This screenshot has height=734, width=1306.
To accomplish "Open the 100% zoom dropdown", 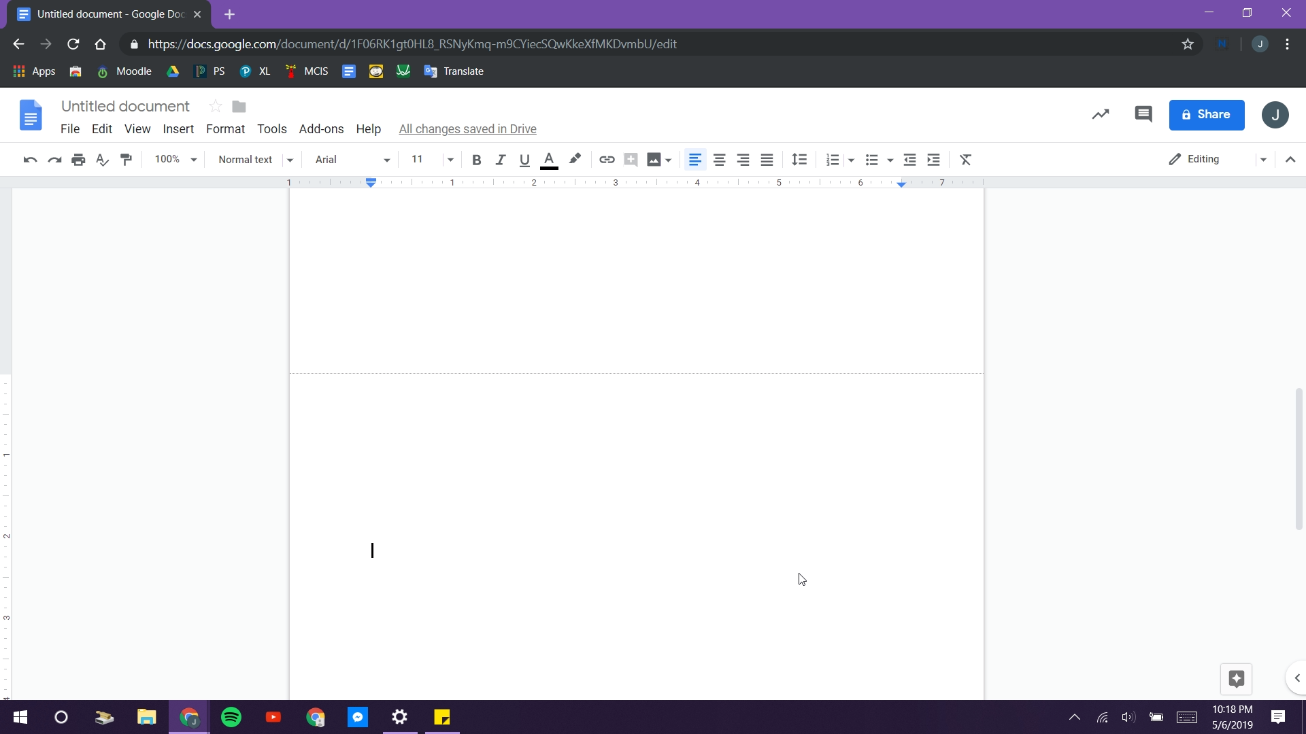I will pos(175,160).
